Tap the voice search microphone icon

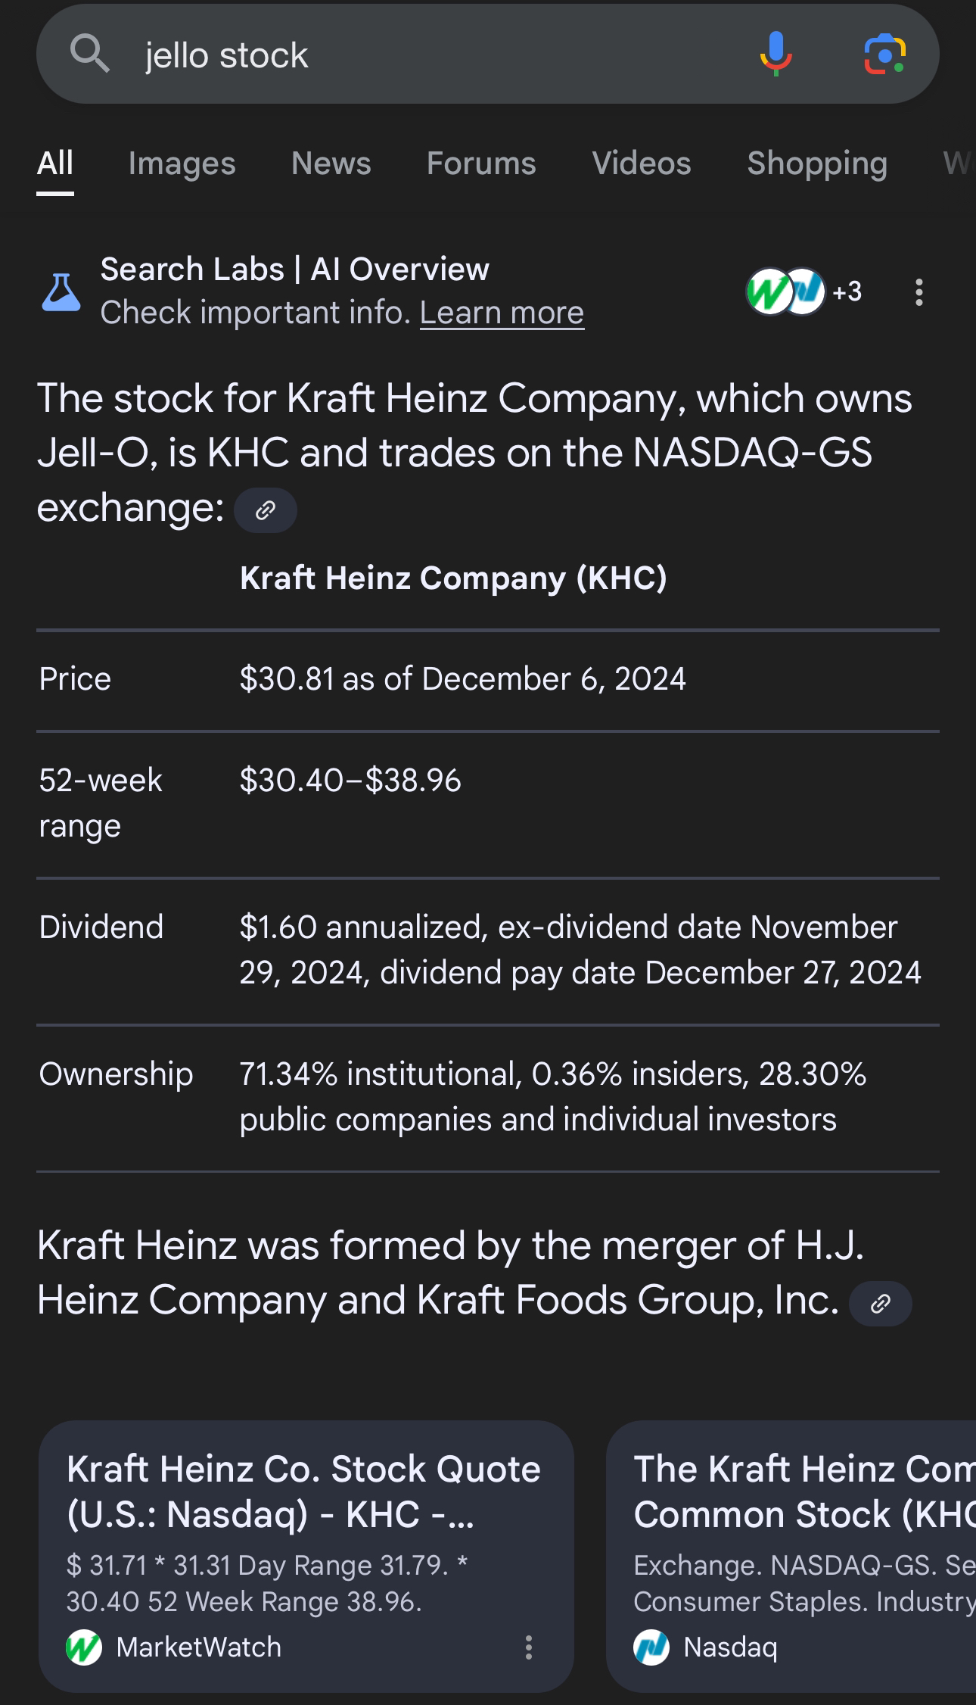(x=776, y=55)
